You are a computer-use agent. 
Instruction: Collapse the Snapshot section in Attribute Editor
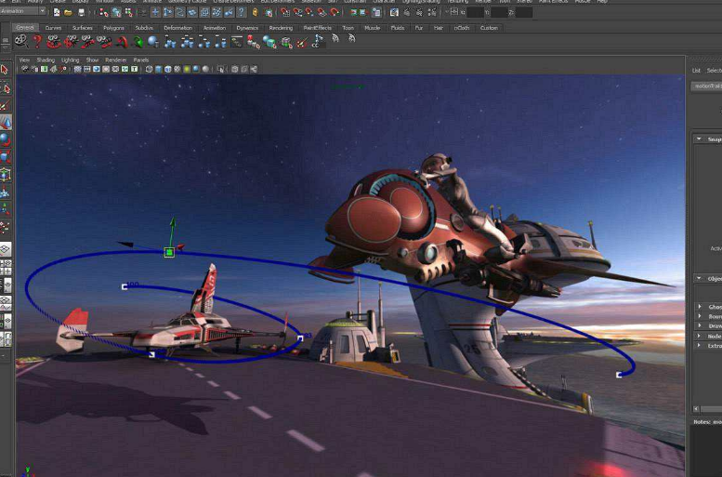tap(699, 139)
